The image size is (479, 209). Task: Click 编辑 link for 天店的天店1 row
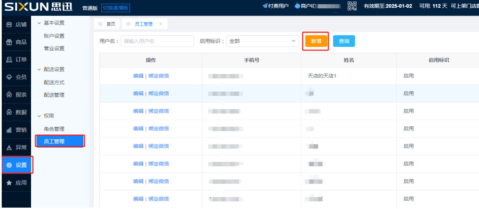[138, 76]
